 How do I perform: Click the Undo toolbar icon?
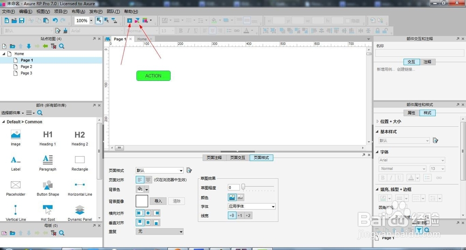pyautogui.click(x=55, y=20)
